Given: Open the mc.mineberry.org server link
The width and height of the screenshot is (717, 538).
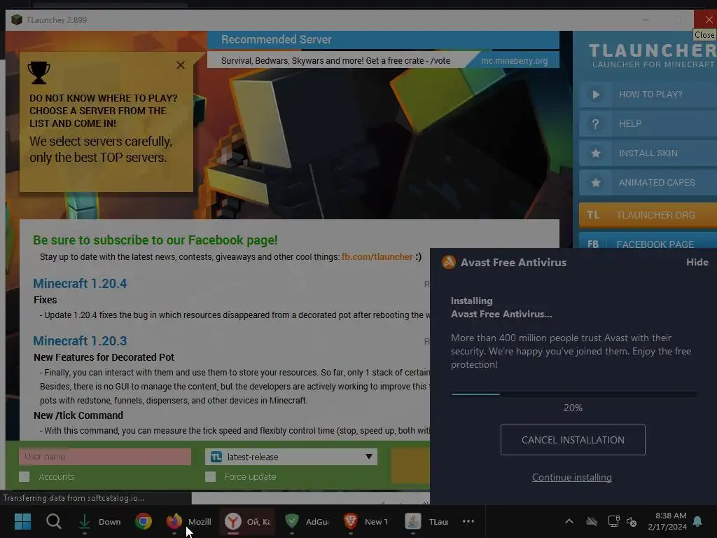Looking at the screenshot, I should tap(514, 60).
